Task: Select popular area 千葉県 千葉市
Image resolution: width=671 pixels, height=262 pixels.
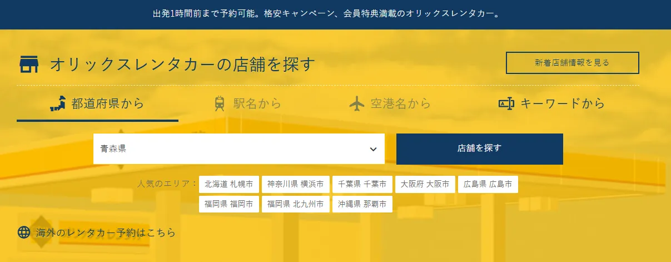Action: 362,184
